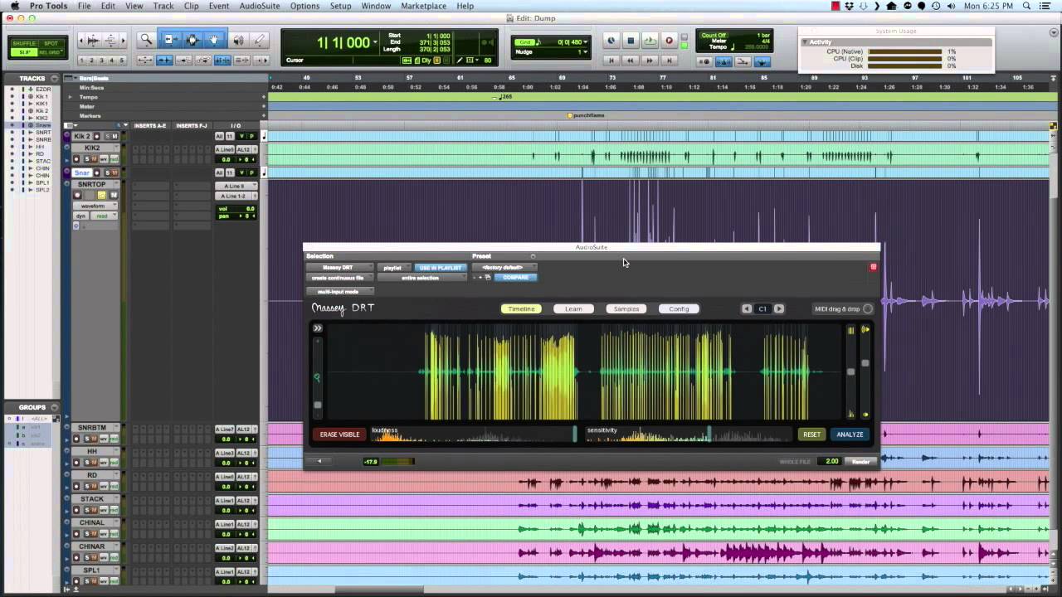The width and height of the screenshot is (1062, 597).
Task: Switch to the Timeline tab in Massey DRT
Action: [521, 308]
